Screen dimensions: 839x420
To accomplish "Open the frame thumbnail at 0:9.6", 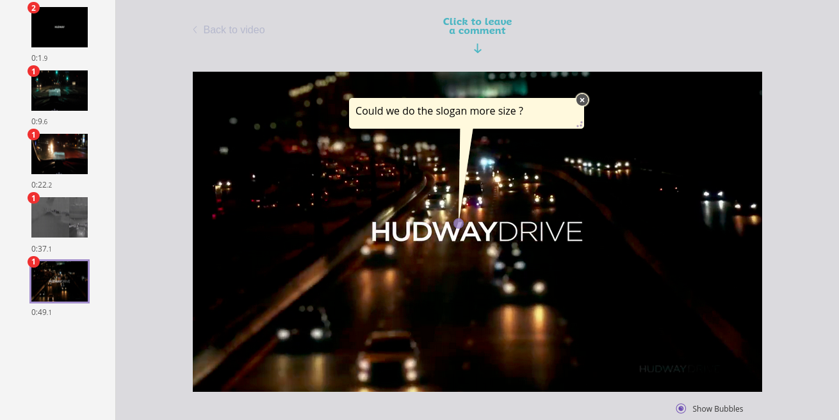I will coord(60,90).
